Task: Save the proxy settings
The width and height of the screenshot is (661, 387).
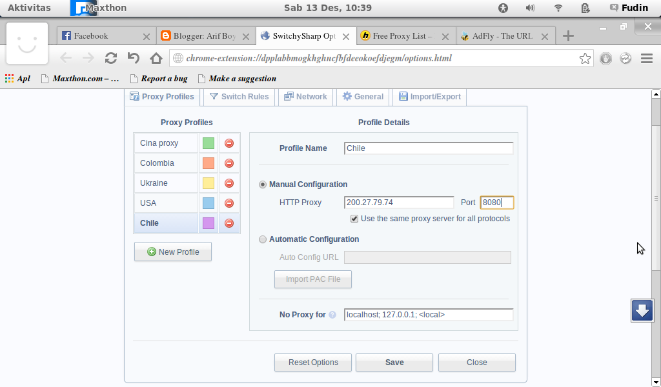Action: pos(394,362)
